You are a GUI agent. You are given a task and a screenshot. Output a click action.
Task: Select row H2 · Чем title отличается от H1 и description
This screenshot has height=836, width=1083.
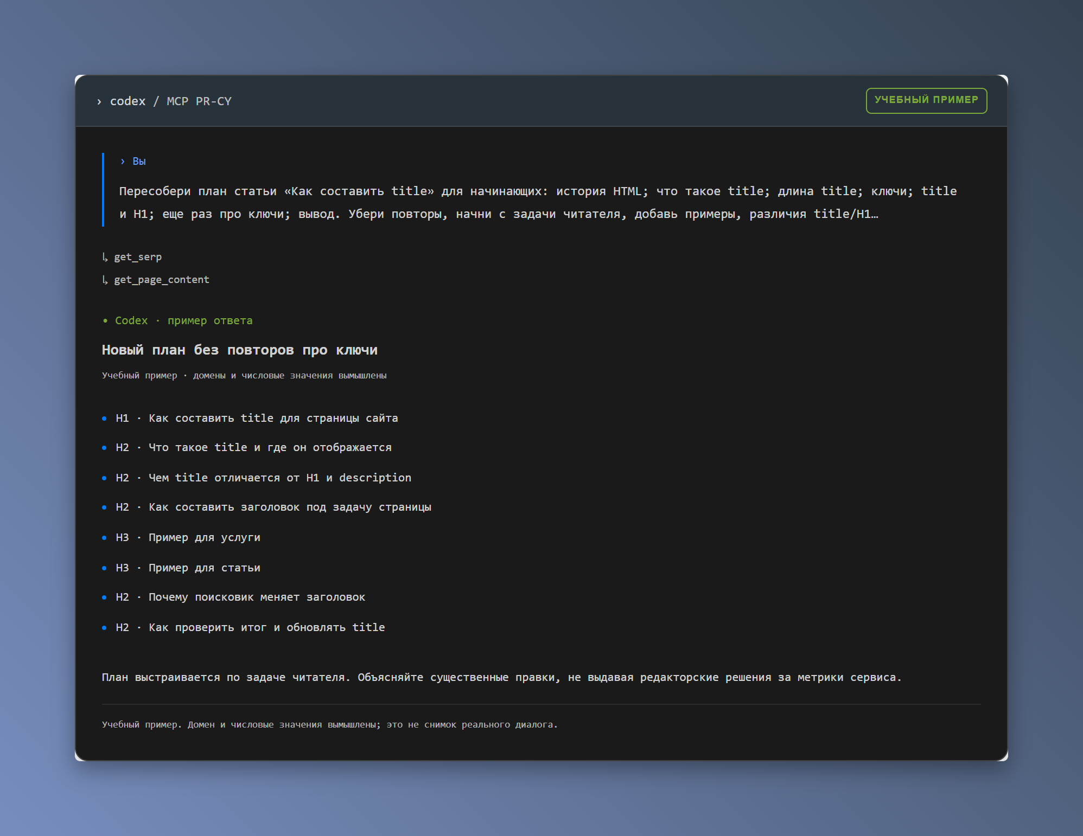[257, 478]
